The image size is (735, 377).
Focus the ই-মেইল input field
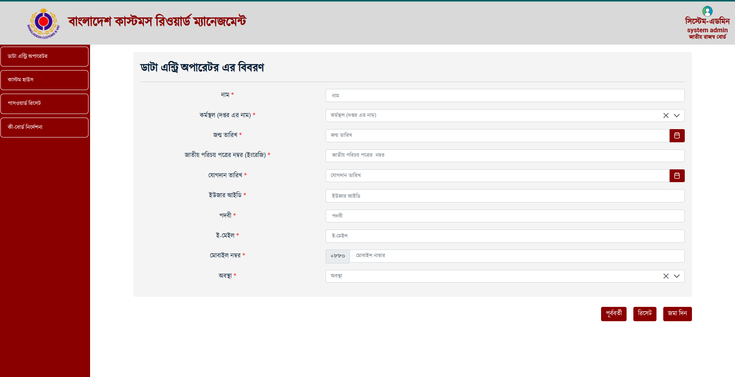pyautogui.click(x=505, y=236)
